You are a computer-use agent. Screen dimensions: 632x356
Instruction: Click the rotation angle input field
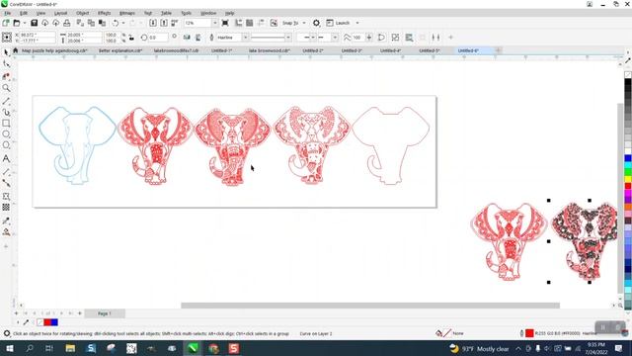coord(158,38)
